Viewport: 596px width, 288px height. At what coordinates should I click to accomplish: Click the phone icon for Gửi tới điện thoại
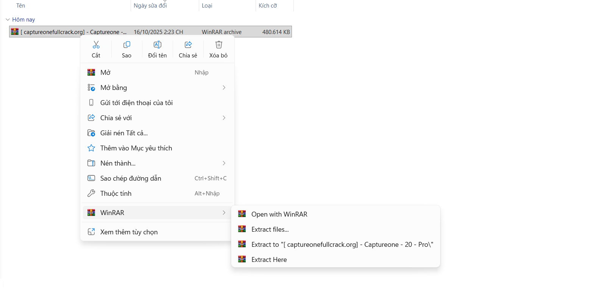(91, 103)
